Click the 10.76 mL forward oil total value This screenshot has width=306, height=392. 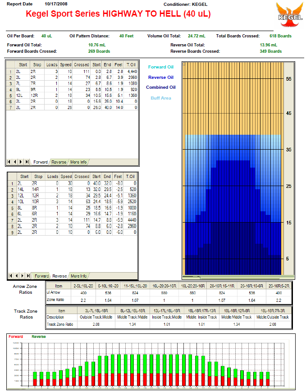(97, 45)
